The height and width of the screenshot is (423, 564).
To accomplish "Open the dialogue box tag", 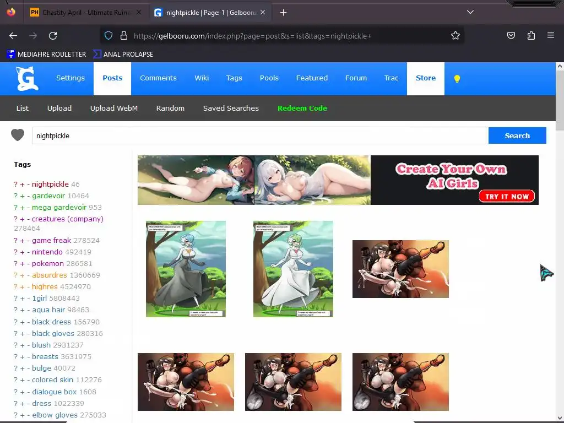I will (55, 392).
